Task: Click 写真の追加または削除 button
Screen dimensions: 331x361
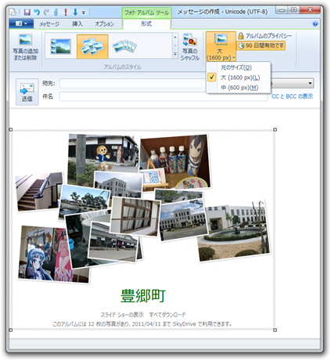Action: click(x=25, y=48)
